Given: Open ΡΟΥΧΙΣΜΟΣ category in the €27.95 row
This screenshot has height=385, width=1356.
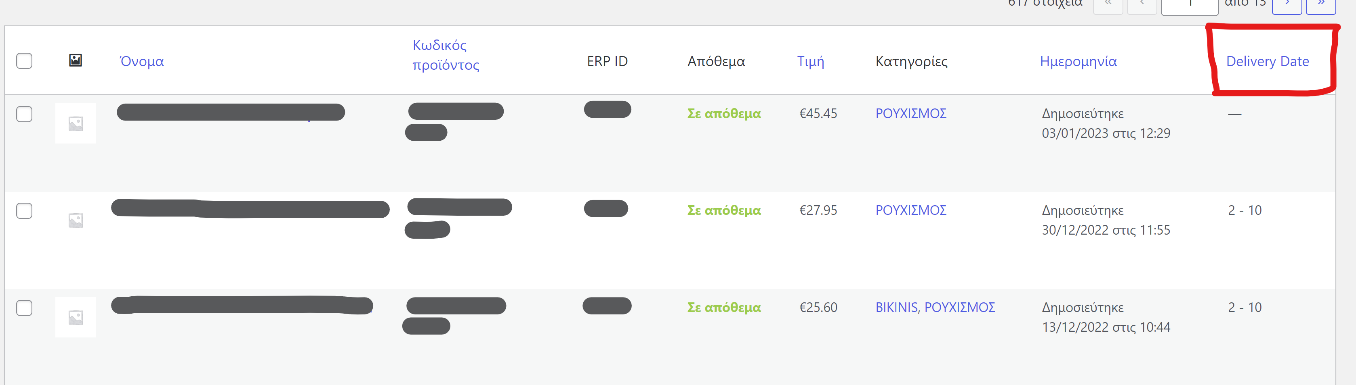Looking at the screenshot, I should pyautogui.click(x=911, y=210).
